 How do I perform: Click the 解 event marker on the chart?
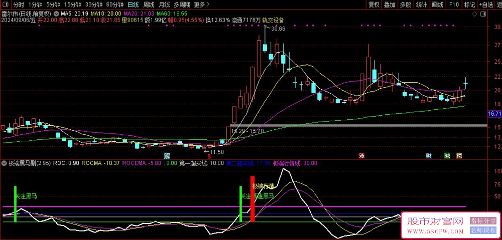pyautogui.click(x=167, y=155)
